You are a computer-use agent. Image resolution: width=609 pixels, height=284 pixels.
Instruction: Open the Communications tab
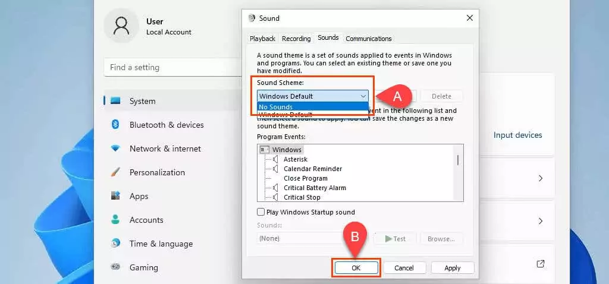[369, 39]
